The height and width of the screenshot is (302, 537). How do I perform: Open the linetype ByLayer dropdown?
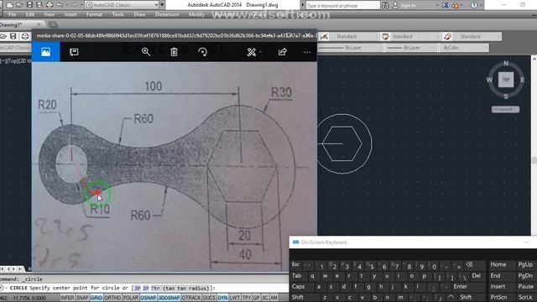pyautogui.click(x=349, y=48)
